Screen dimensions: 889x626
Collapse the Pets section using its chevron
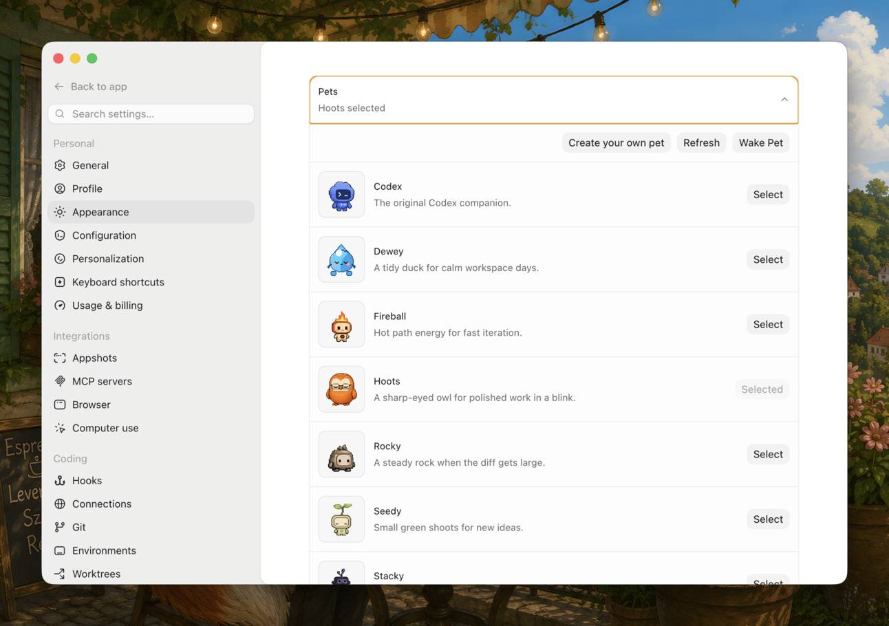coord(784,100)
